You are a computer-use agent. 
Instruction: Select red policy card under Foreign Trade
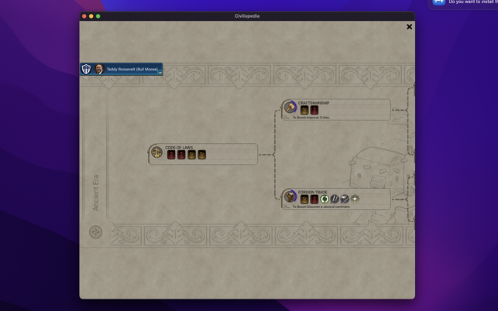coord(314,200)
